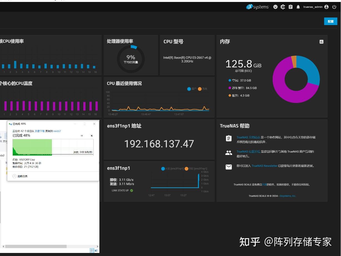Screen dimensions: 341x256
Task: Open the notifications bell
Action: pyautogui.click(x=298, y=7)
